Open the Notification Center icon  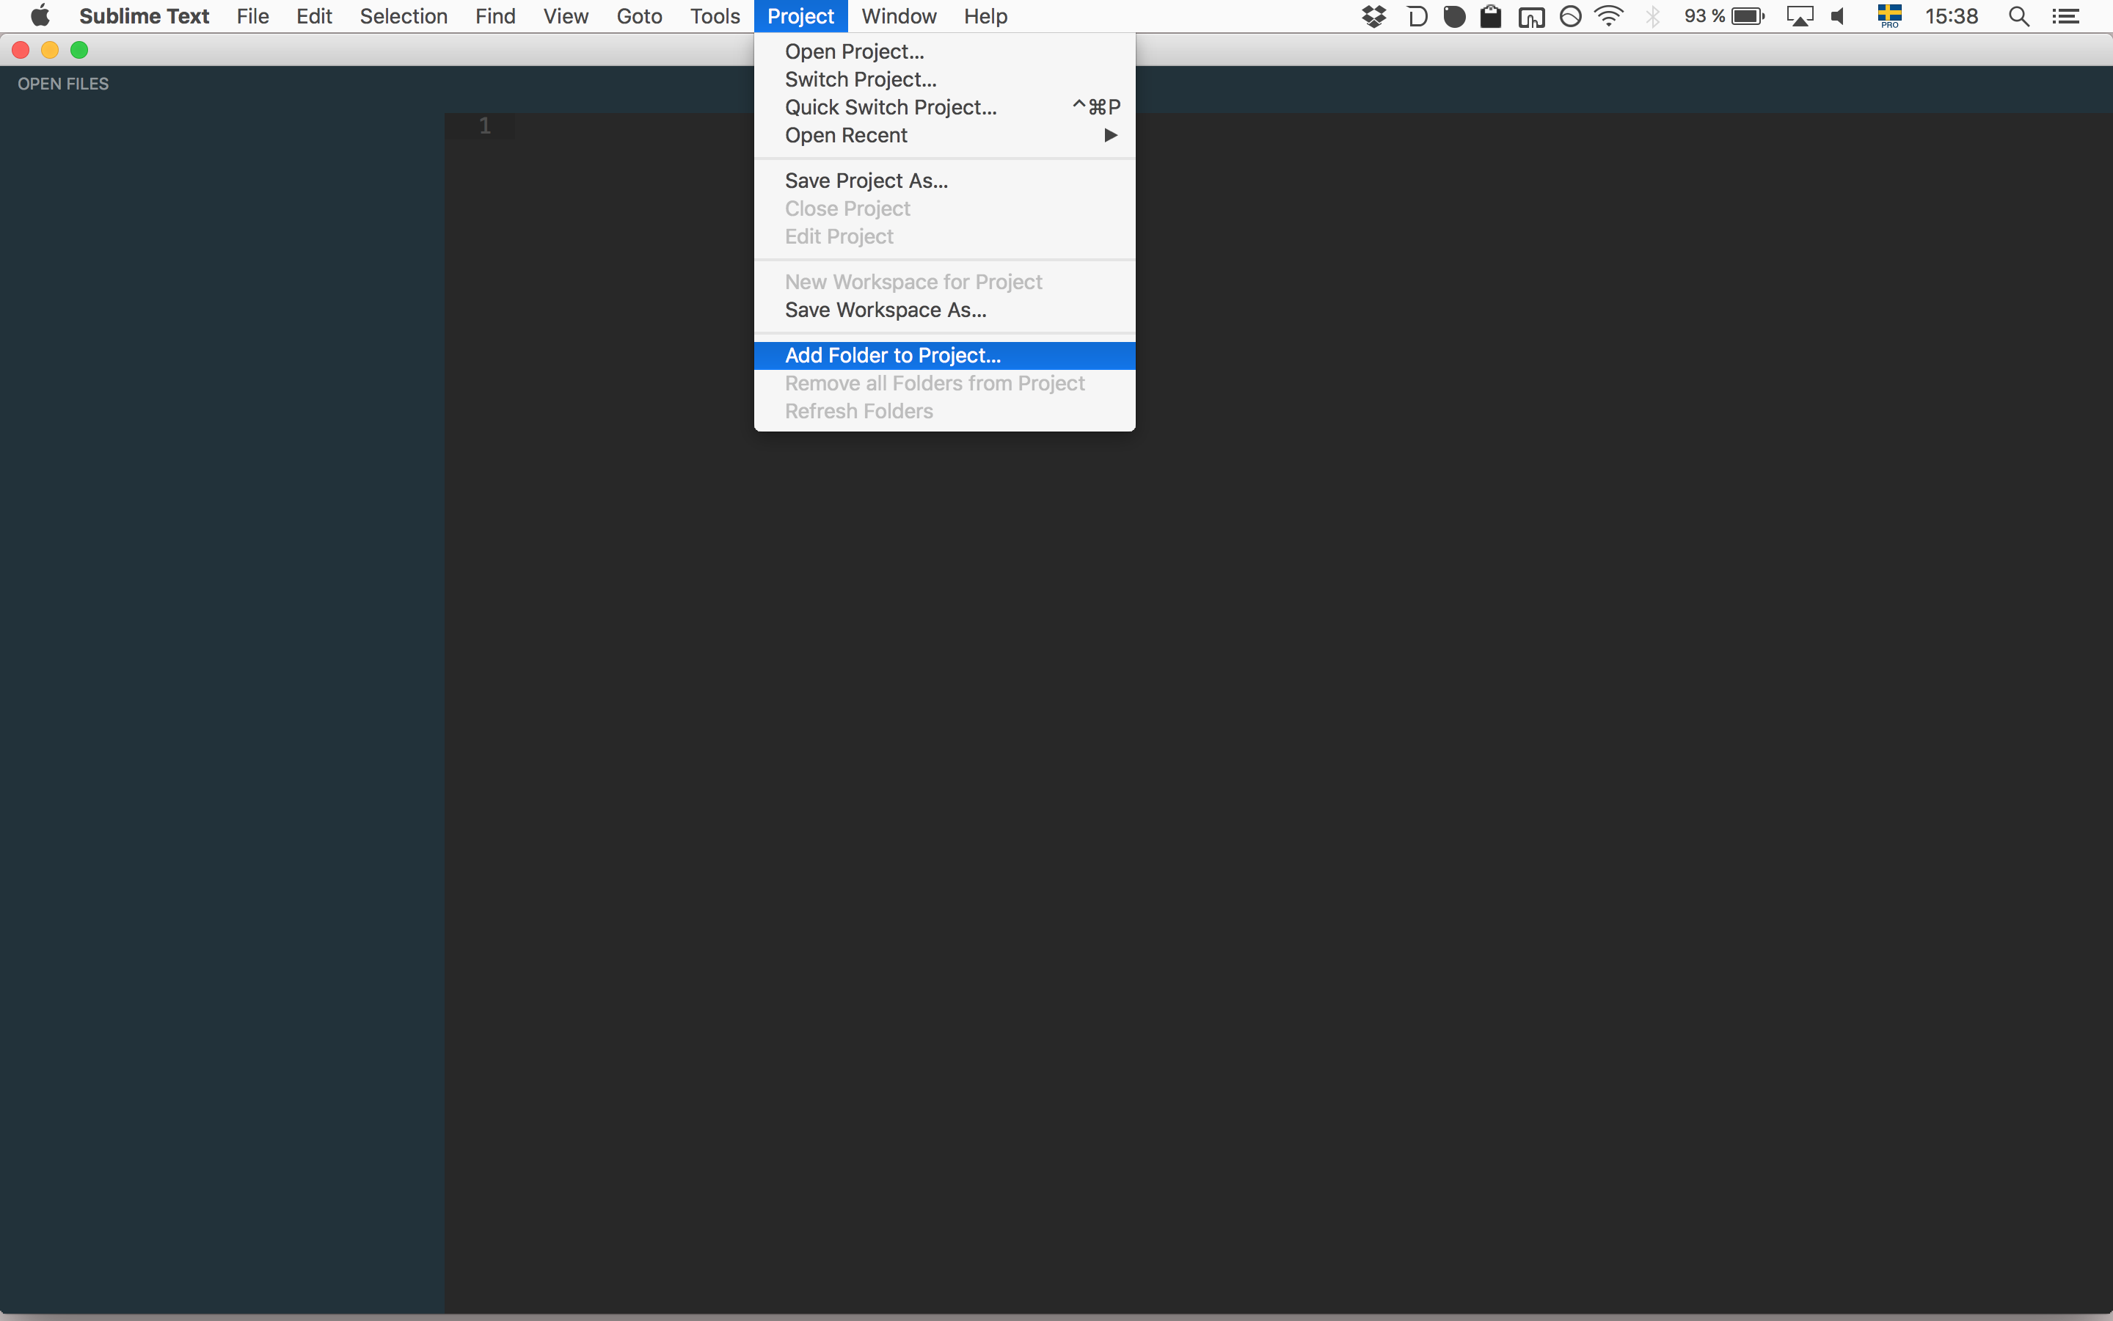[x=2065, y=17]
